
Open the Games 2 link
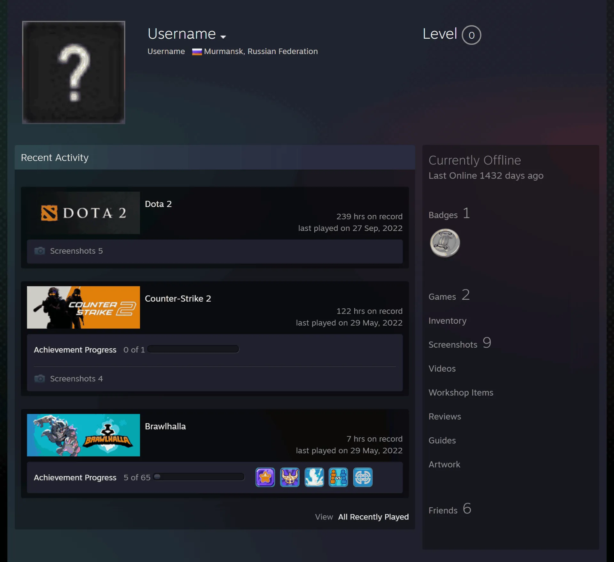[449, 295]
